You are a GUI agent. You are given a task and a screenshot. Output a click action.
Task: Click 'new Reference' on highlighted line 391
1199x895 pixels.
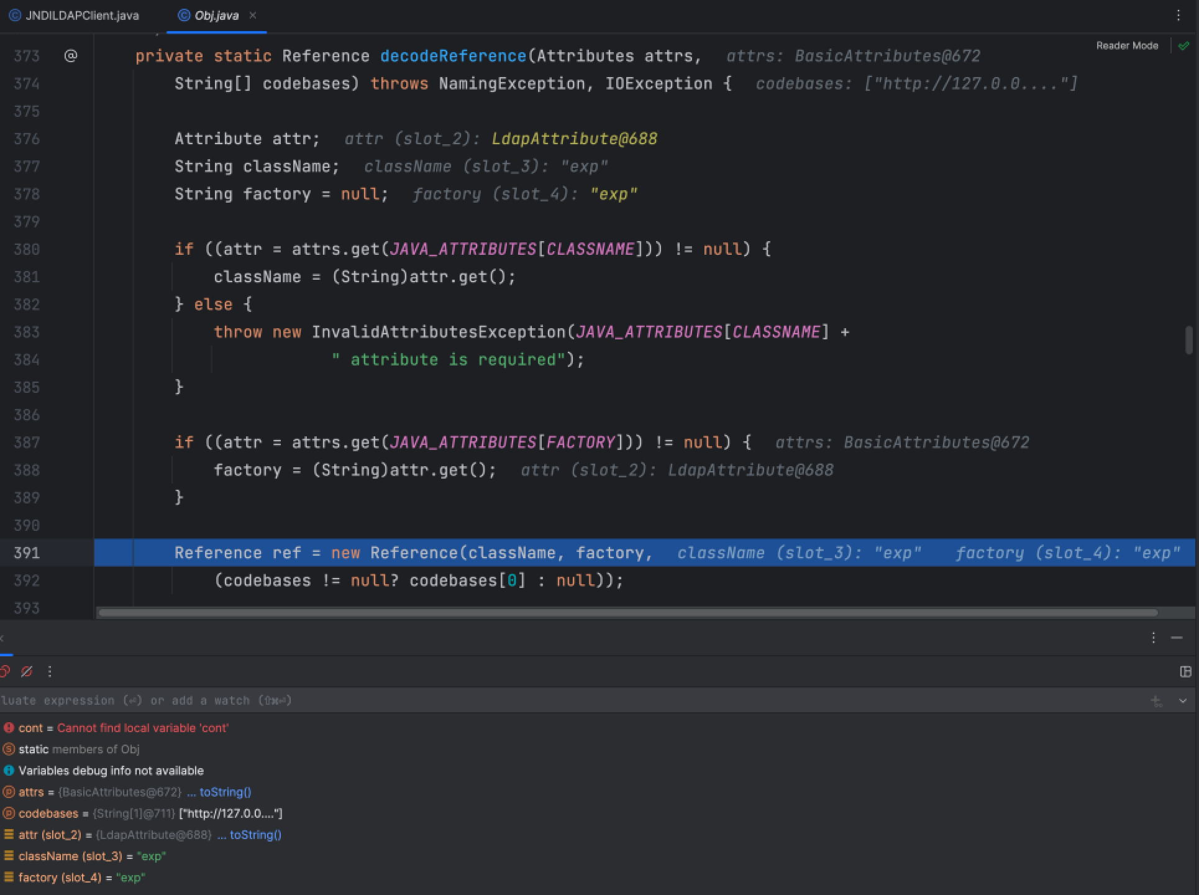tap(394, 553)
